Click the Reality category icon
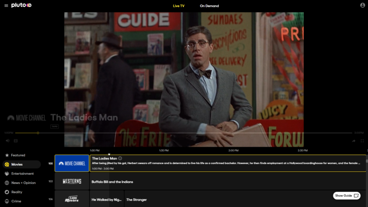The image size is (368, 207). [7, 192]
